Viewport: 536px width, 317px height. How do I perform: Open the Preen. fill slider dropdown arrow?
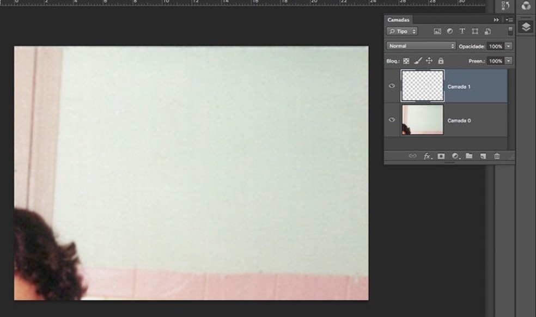[x=509, y=61]
